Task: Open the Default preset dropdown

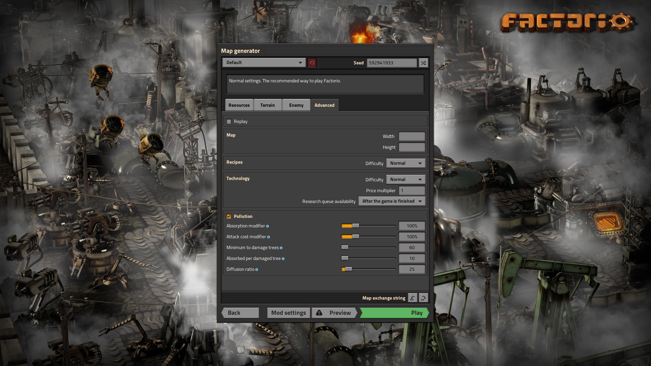Action: coord(264,63)
